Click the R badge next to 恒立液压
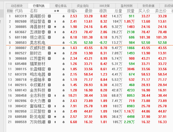Image resolution: width=173 pixels, height=132 pixels. click(49, 37)
